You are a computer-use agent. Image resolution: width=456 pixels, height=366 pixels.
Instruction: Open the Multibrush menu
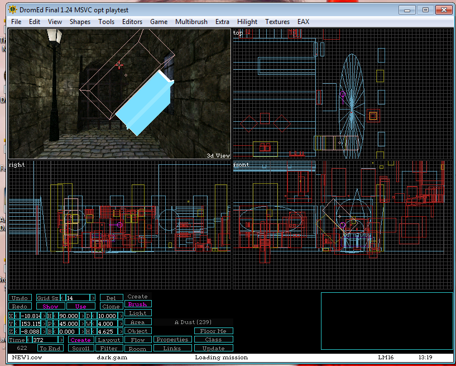pyautogui.click(x=191, y=22)
